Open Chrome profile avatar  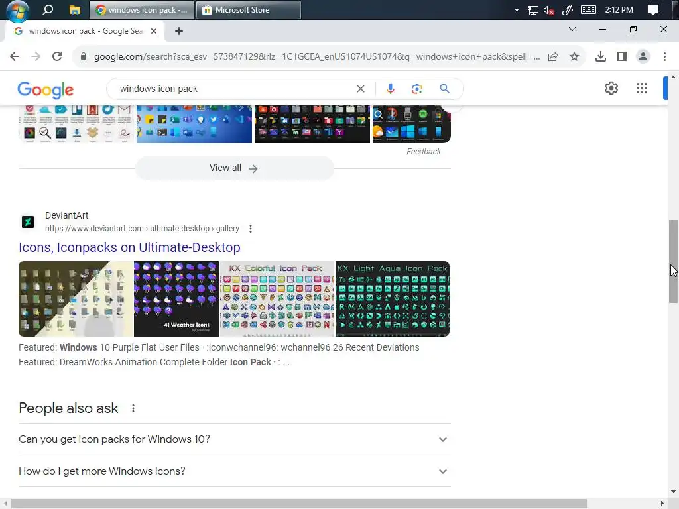pos(643,56)
